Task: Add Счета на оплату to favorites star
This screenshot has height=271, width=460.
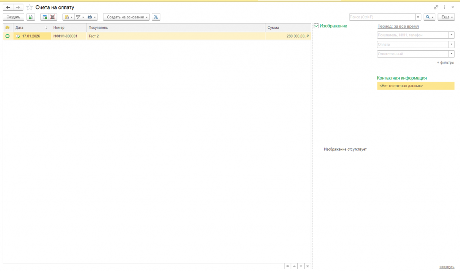Action: tap(29, 7)
